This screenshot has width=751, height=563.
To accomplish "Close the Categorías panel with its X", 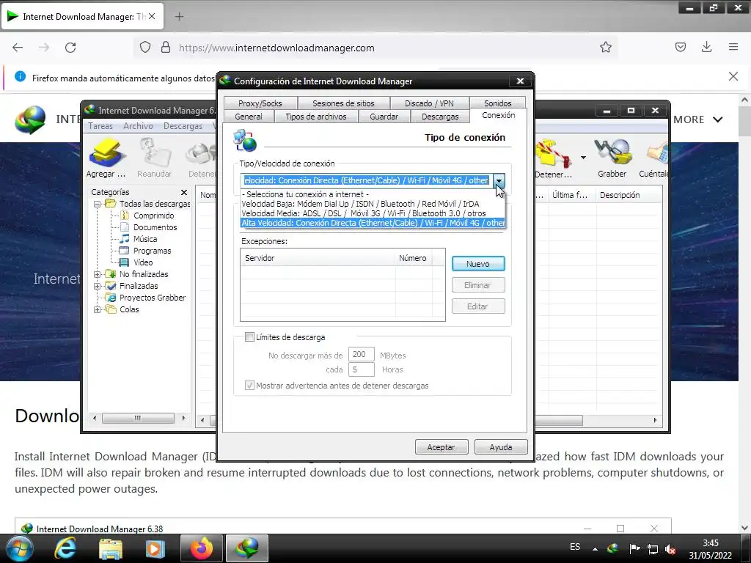I will click(x=184, y=192).
